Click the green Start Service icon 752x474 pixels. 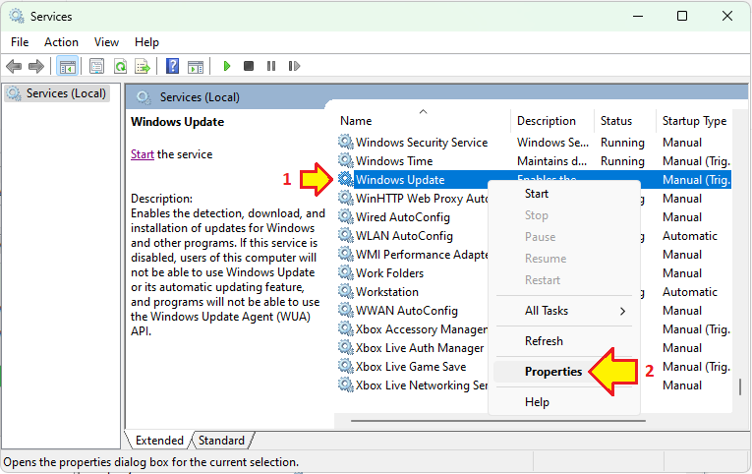tap(227, 66)
